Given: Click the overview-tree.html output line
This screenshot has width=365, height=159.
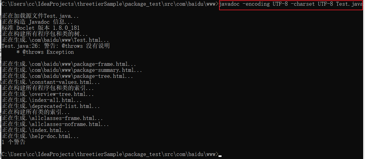Looking at the screenshot, I should pos(48,94).
